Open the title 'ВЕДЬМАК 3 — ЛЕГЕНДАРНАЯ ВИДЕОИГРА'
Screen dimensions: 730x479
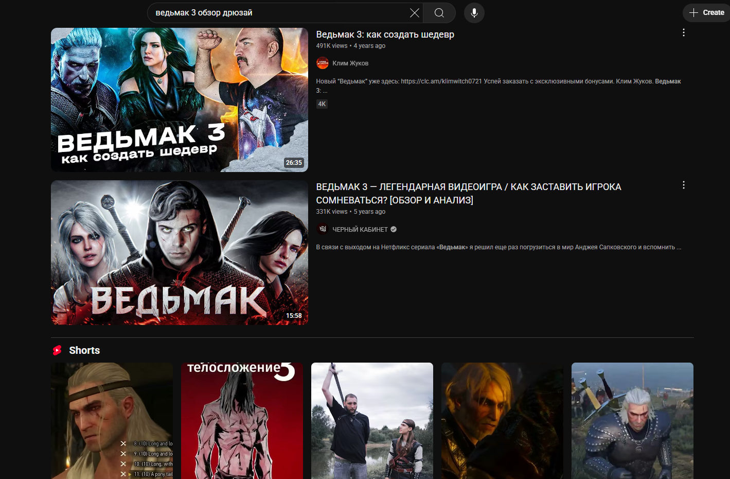(x=469, y=193)
